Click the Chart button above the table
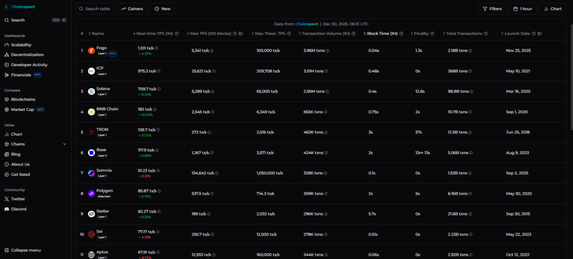The height and width of the screenshot is (259, 573). 552,9
